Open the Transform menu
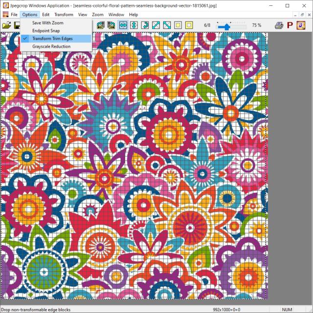The width and height of the screenshot is (313, 313). [64, 15]
